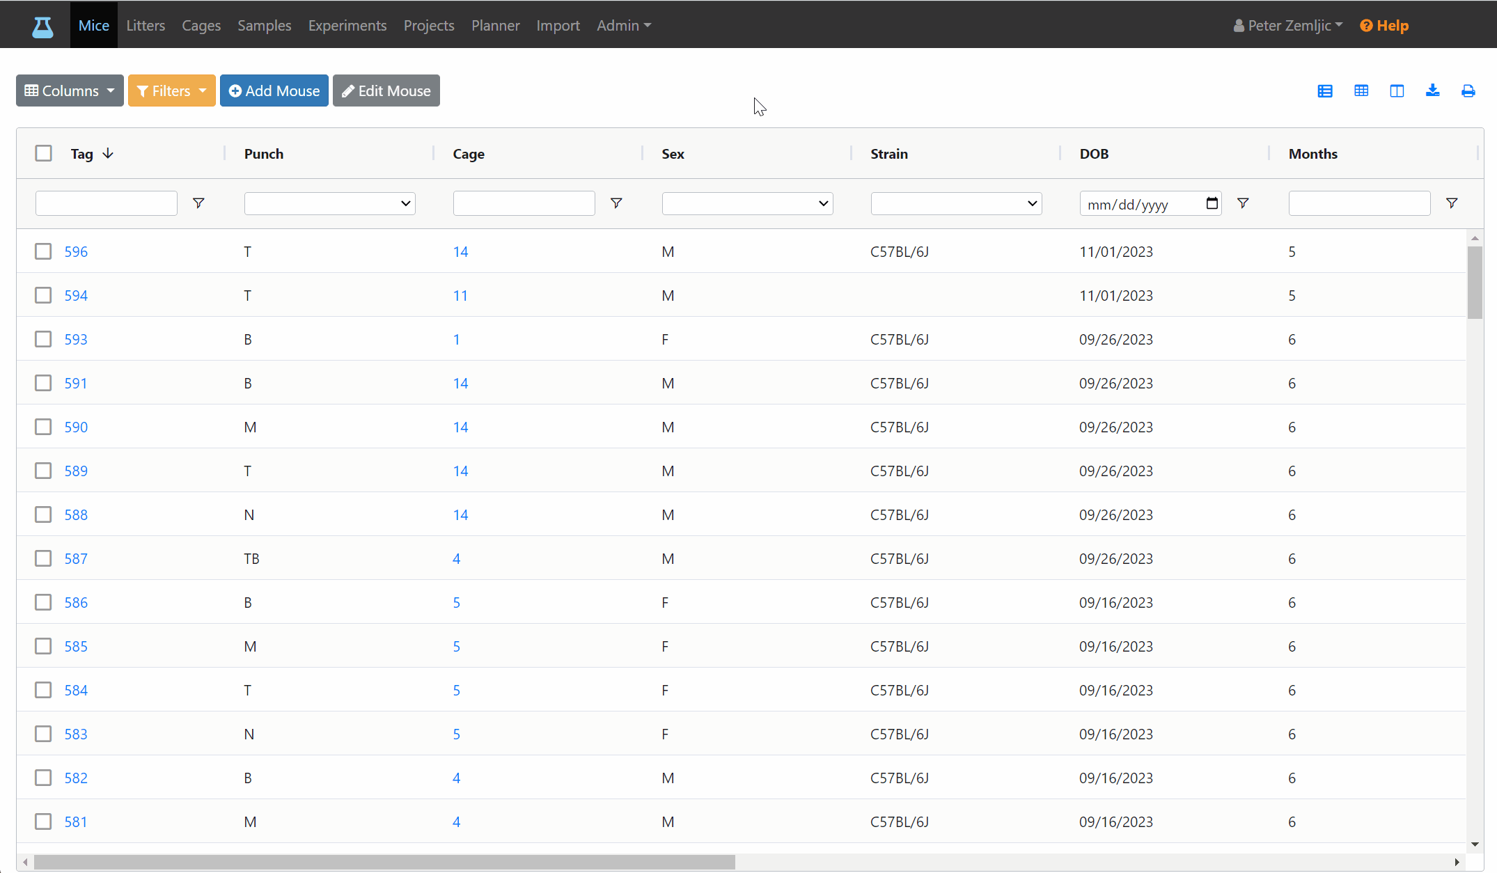Go to the Litters tab
This screenshot has width=1497, height=873.
click(x=146, y=26)
